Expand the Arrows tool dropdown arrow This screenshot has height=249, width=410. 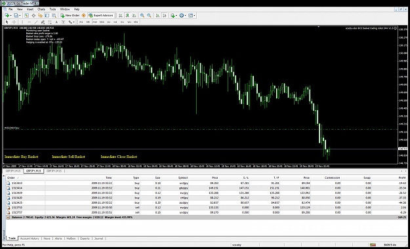(73, 22)
